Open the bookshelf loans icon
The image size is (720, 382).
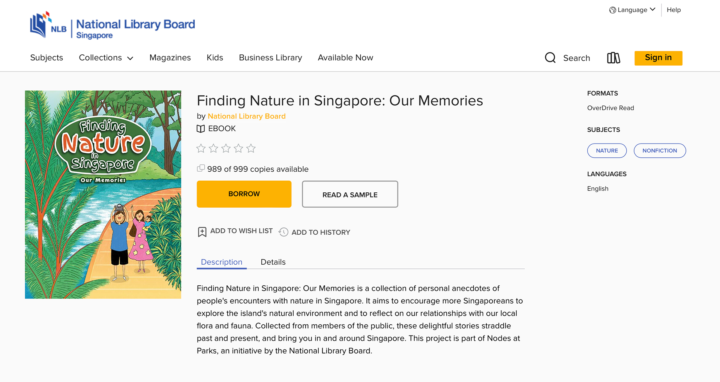613,58
